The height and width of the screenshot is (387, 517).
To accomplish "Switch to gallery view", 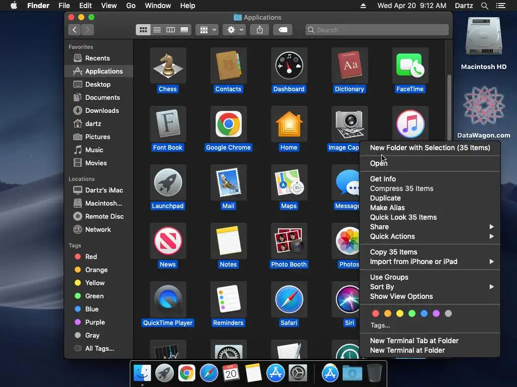I will pyautogui.click(x=184, y=30).
